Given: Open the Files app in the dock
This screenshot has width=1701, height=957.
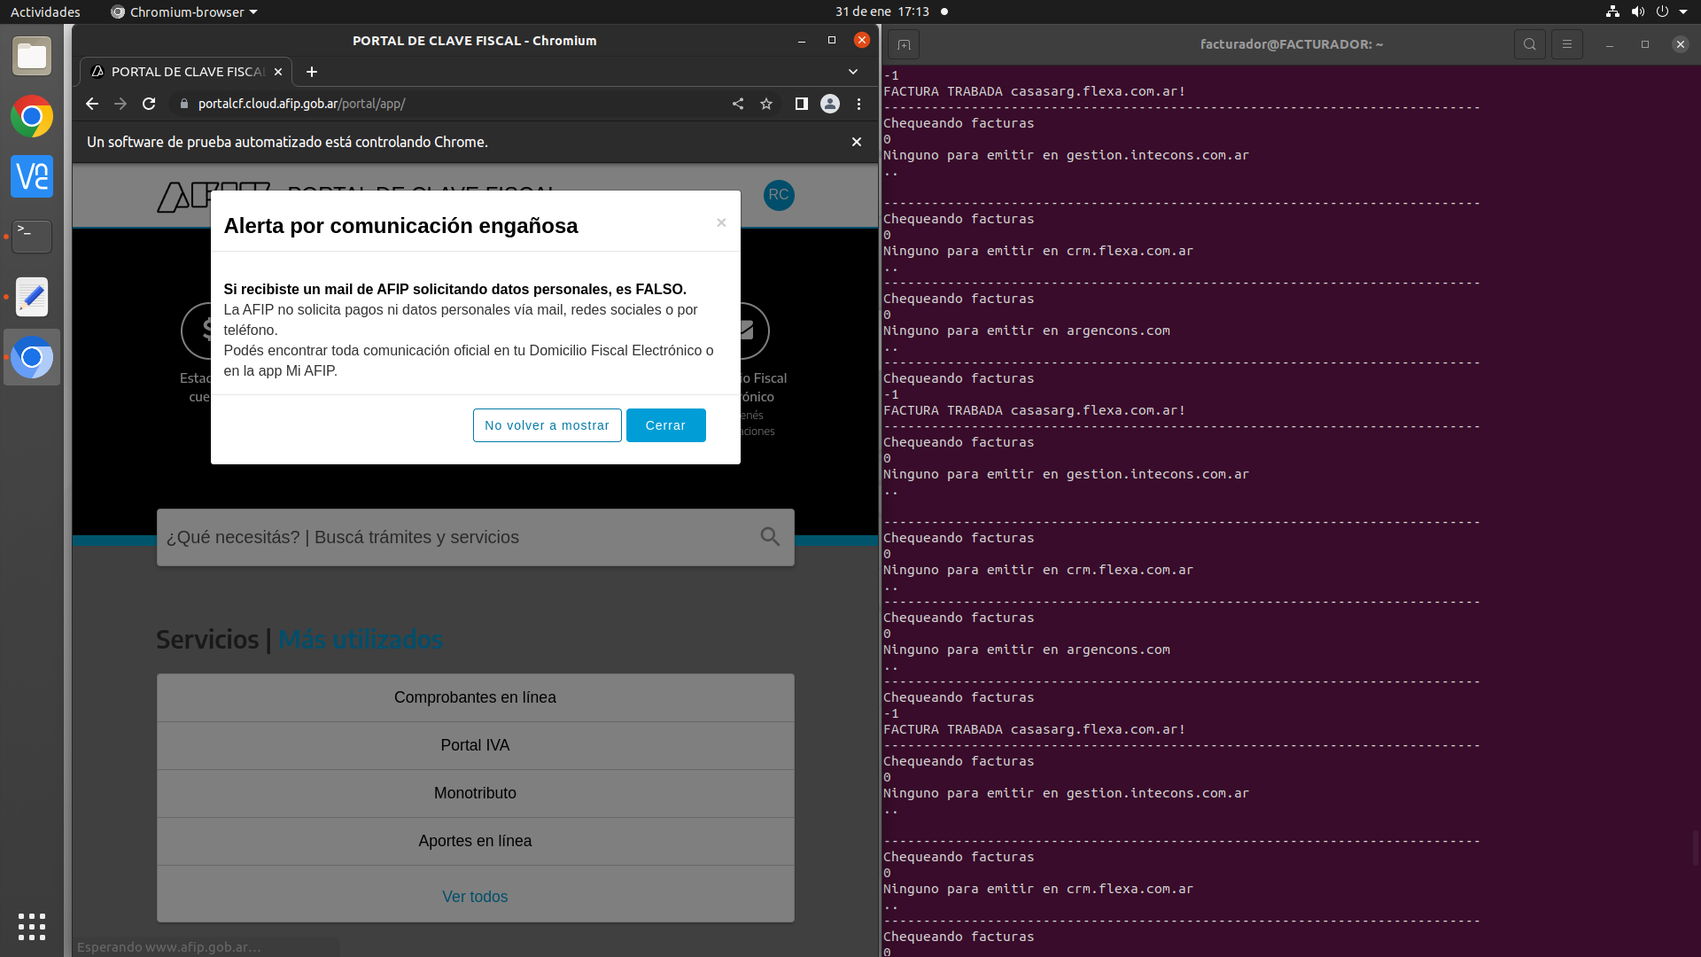Looking at the screenshot, I should (32, 57).
